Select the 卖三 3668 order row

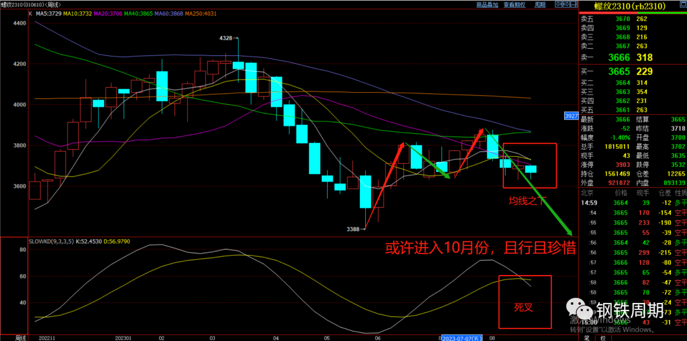pyautogui.click(x=633, y=37)
